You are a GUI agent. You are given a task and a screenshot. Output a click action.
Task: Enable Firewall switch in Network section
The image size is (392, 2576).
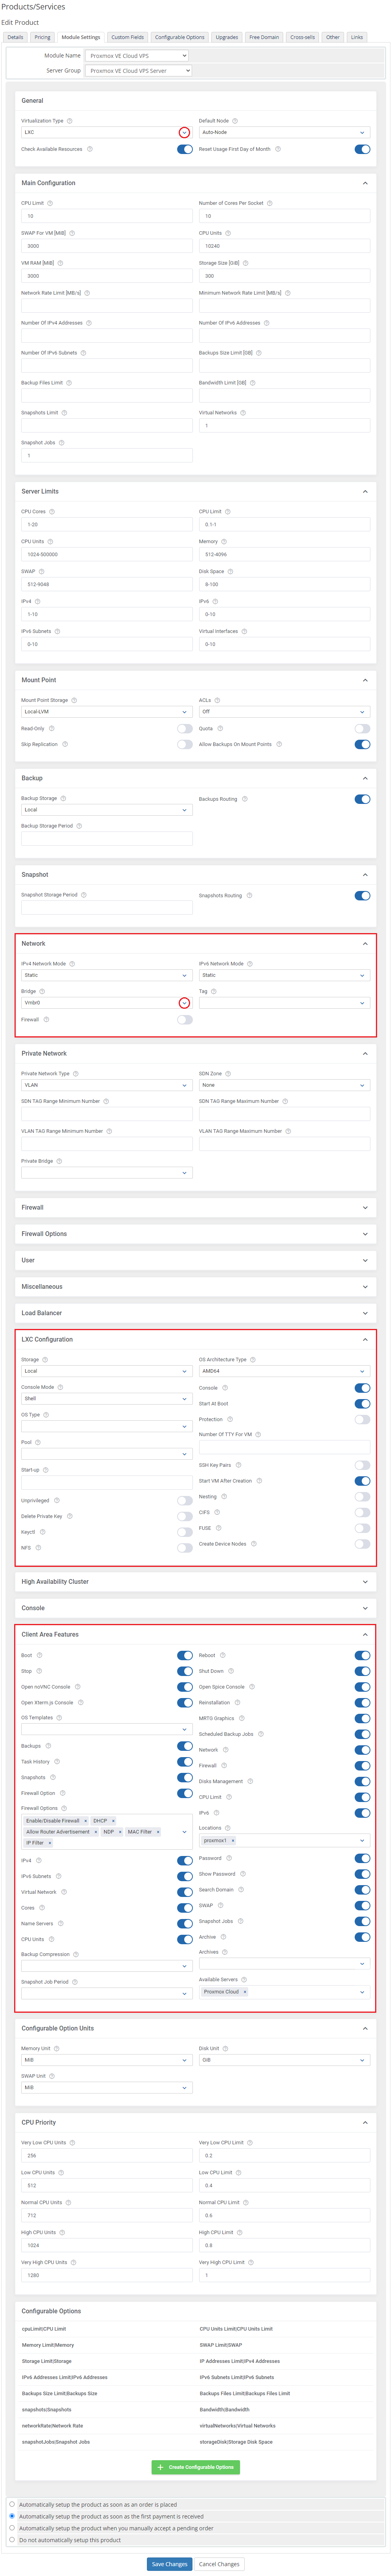point(185,1020)
